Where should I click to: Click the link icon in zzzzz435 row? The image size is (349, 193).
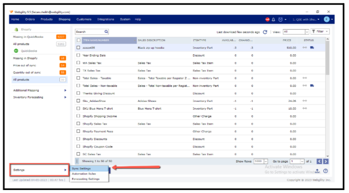[304, 47]
